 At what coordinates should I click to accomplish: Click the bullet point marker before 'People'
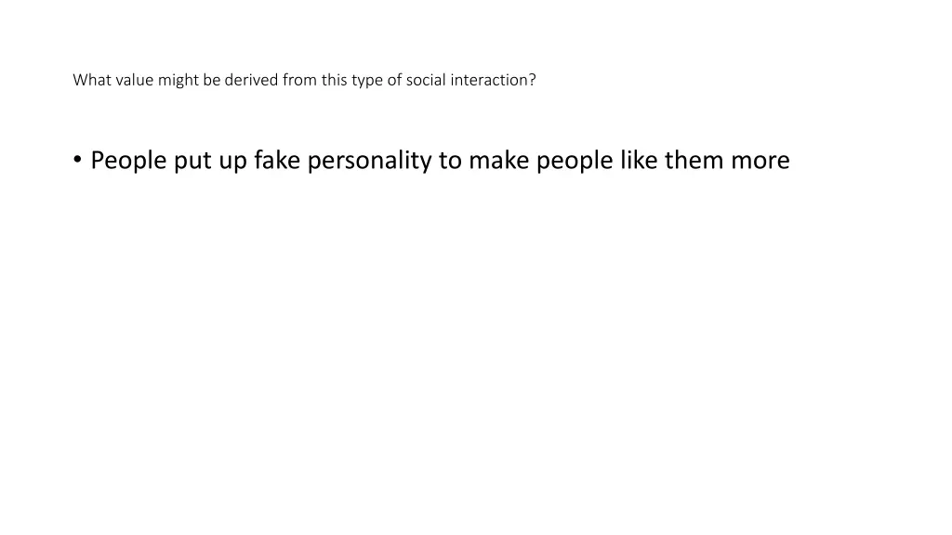pos(77,160)
